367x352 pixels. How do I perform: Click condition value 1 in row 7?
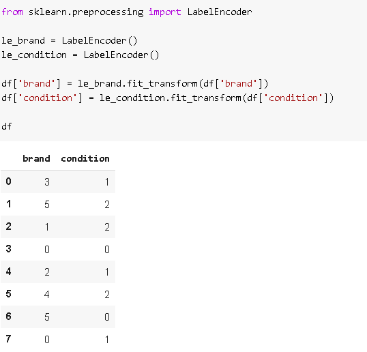107,339
